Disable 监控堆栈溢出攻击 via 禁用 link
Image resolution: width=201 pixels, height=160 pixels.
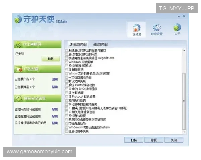pos(55,123)
